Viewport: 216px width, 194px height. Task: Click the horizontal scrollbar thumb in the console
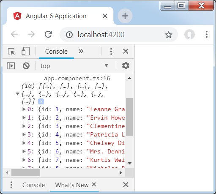pos(26,172)
